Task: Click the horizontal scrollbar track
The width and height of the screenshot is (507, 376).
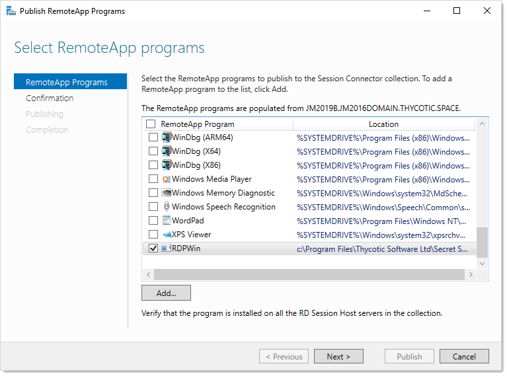Action: 309,274
